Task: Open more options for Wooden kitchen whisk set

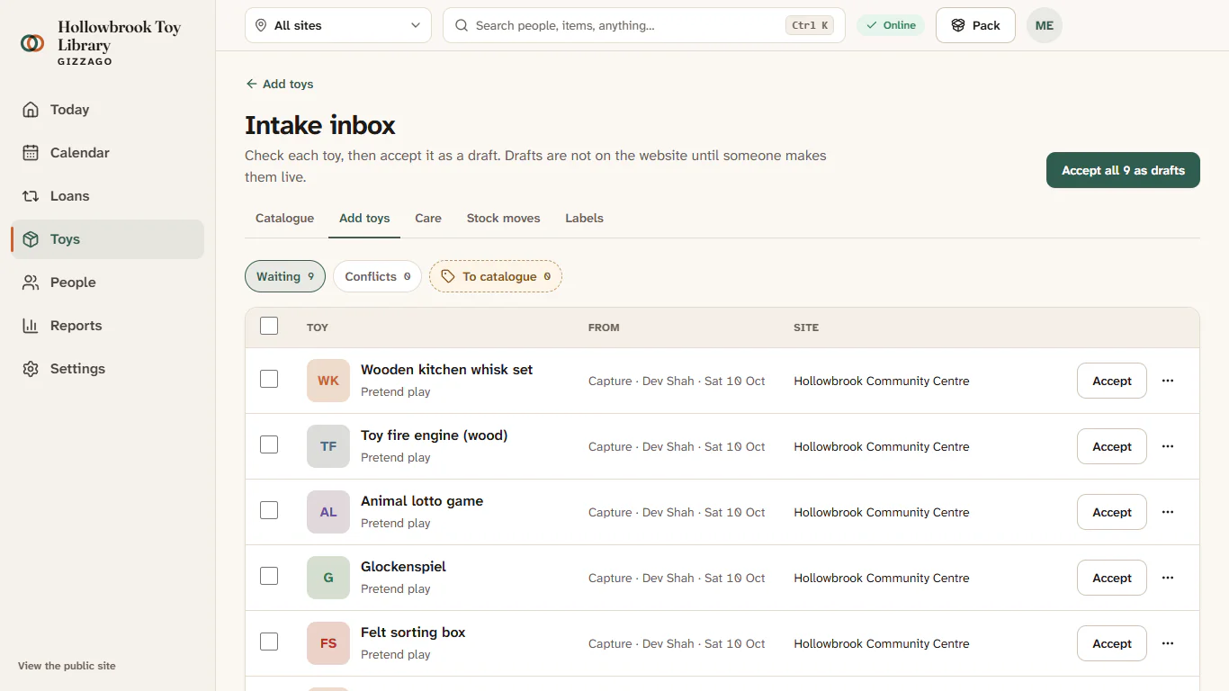Action: [x=1168, y=381]
